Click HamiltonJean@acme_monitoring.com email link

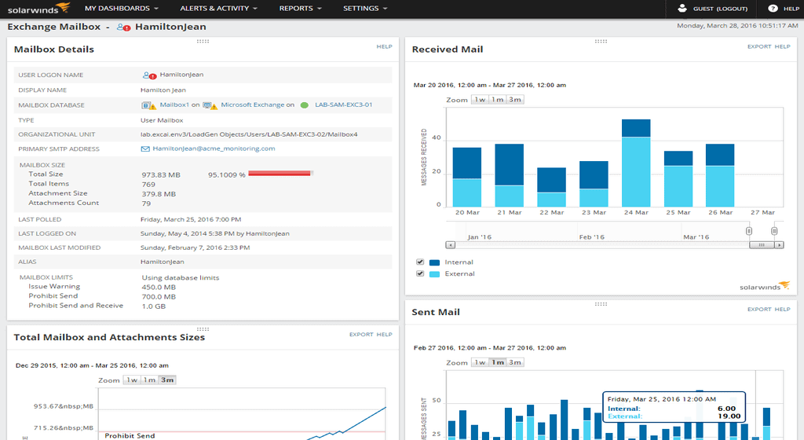tap(214, 148)
